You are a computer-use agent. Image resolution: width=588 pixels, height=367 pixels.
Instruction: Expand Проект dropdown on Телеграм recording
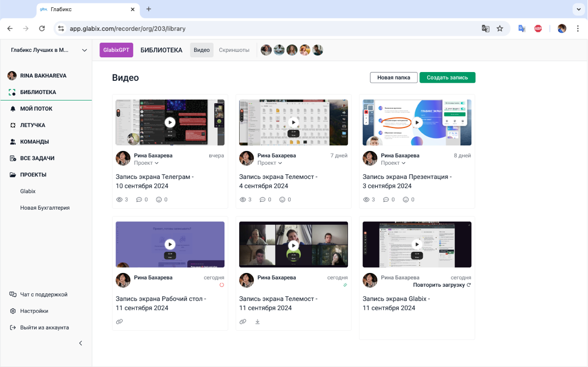pos(147,163)
